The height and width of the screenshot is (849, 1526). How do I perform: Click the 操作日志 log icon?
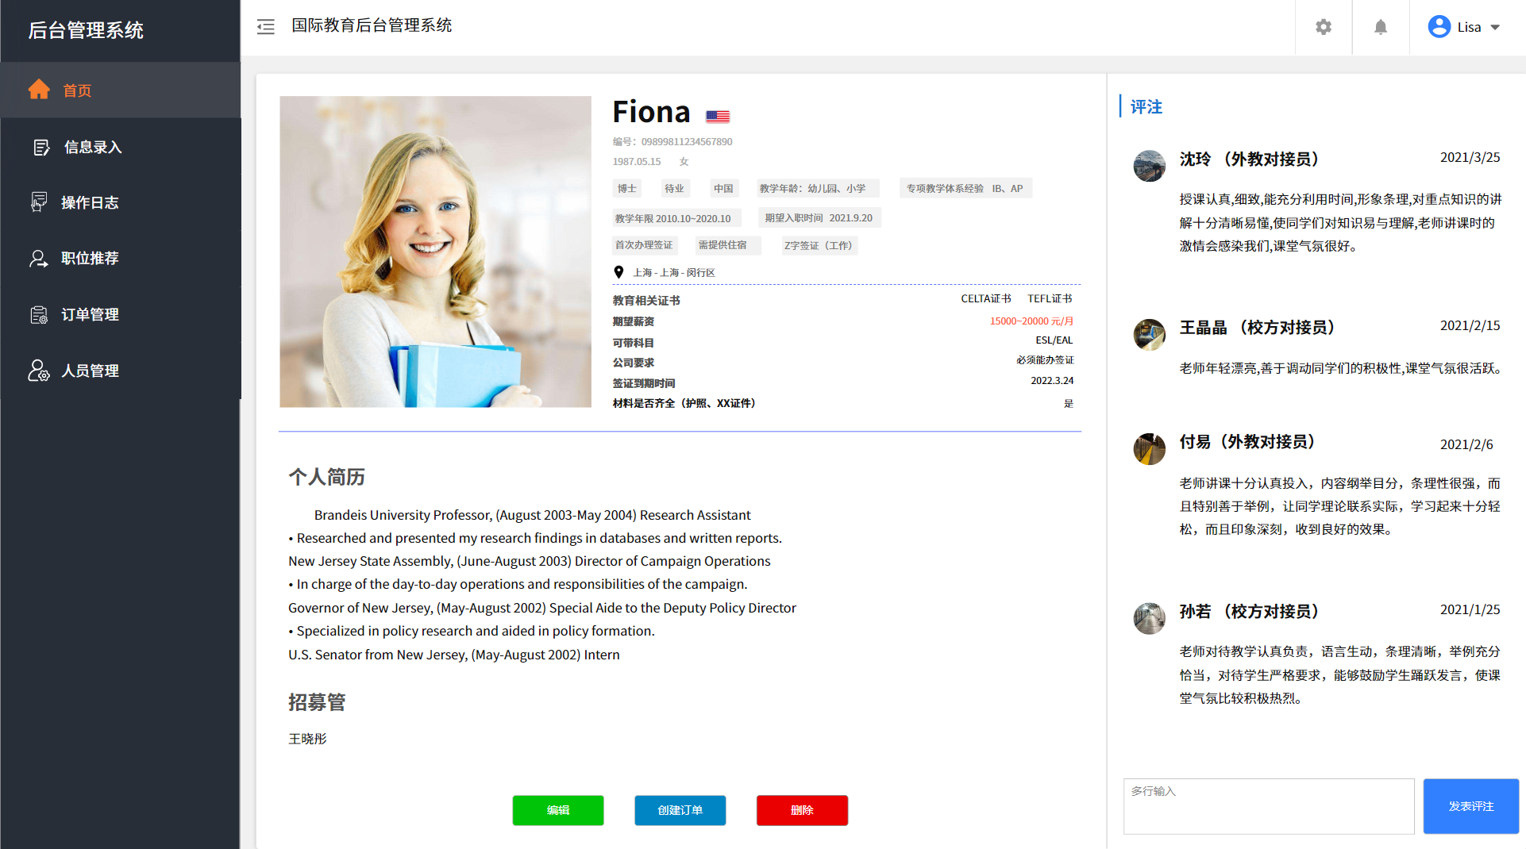39,202
